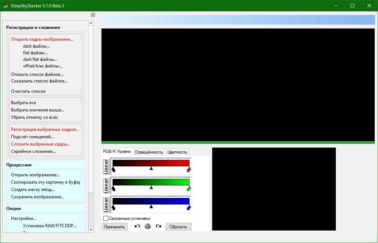Screen dimensions: 378x243
Task: Click Сохранить список файлов...
Action: (39, 81)
